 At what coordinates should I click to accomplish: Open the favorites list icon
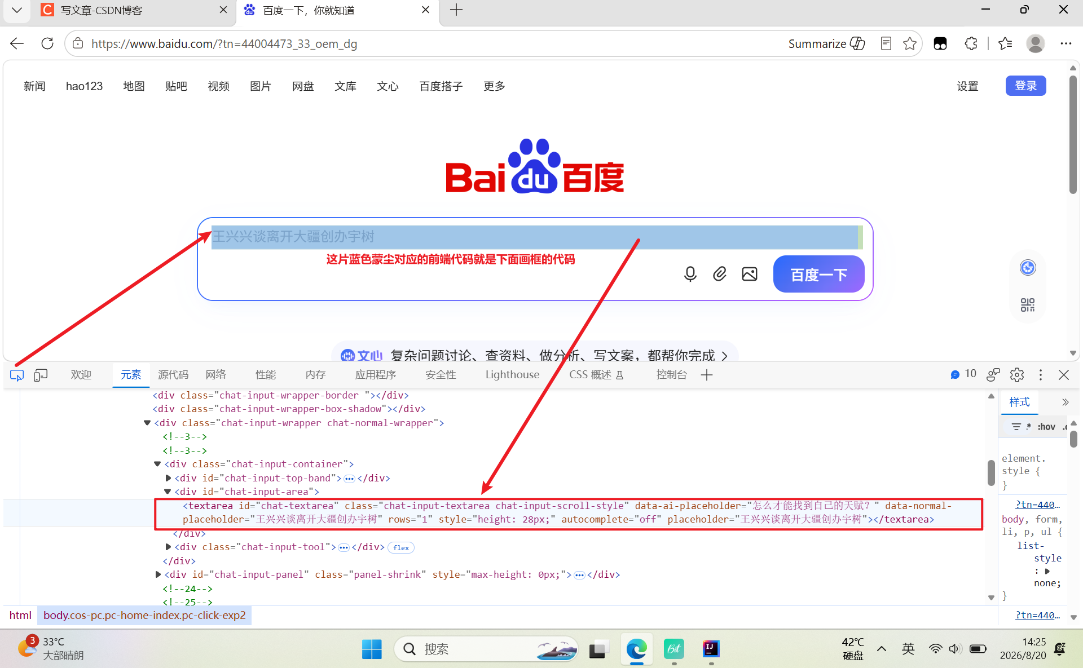coord(1005,43)
